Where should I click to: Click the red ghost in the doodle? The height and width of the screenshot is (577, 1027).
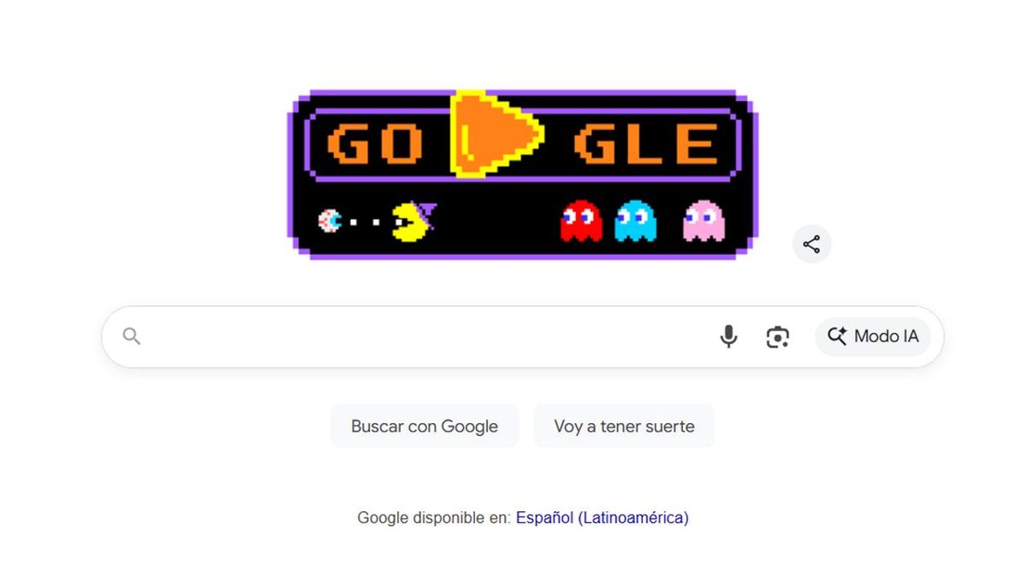click(x=581, y=221)
